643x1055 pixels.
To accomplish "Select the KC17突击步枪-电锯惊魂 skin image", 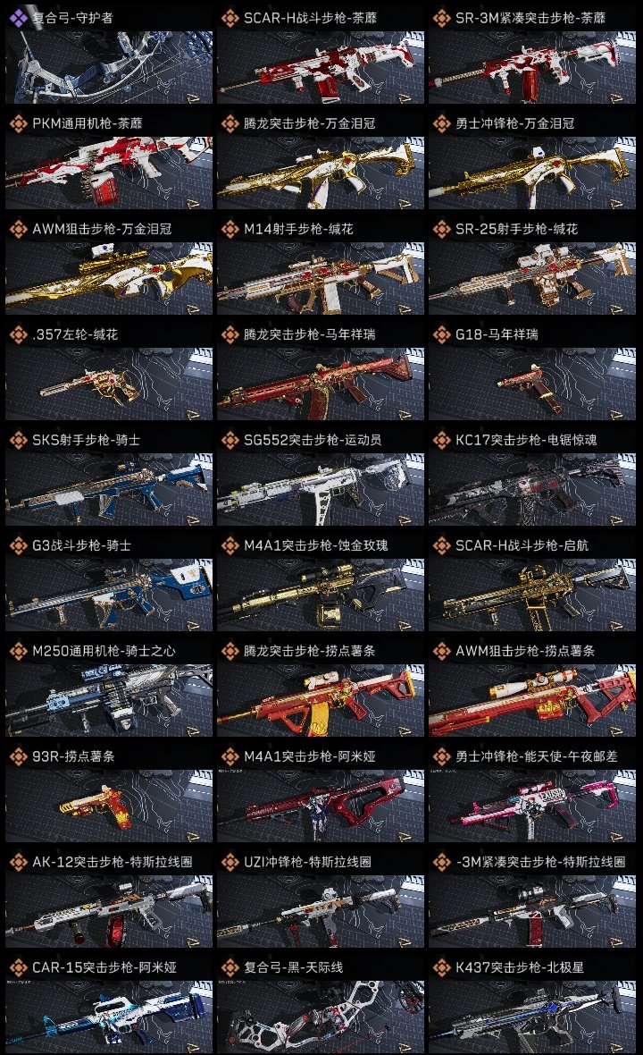I will [x=532, y=489].
